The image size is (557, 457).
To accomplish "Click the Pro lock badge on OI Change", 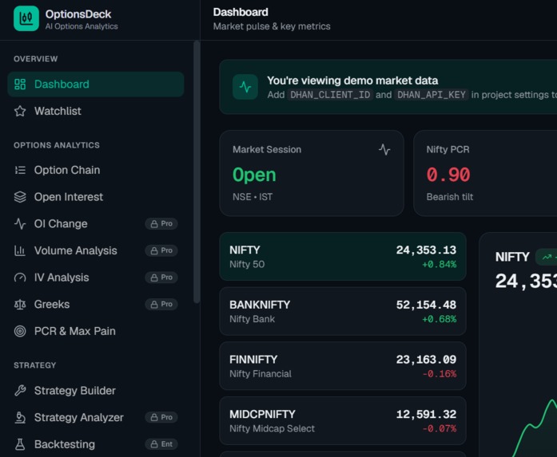I will pos(161,223).
